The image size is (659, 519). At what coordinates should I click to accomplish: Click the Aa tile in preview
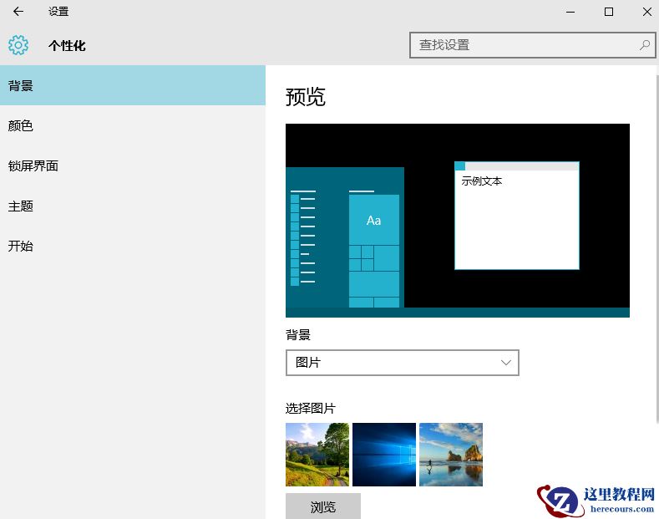374,220
